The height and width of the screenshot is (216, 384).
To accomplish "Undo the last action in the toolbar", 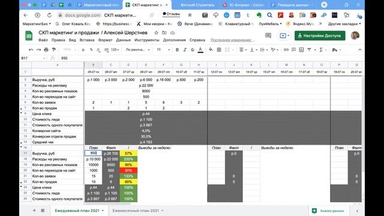I will pyautogui.click(x=31, y=50).
